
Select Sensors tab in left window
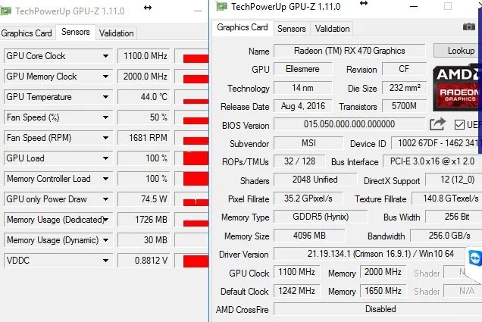pos(76,32)
